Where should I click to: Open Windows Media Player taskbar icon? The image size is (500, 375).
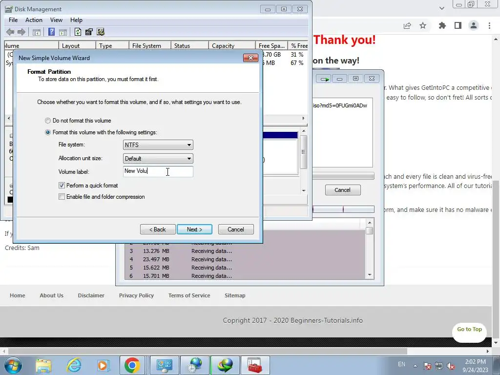103,365
